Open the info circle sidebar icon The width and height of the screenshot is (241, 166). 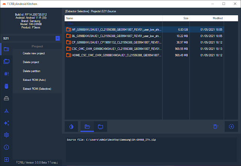(x=6, y=147)
